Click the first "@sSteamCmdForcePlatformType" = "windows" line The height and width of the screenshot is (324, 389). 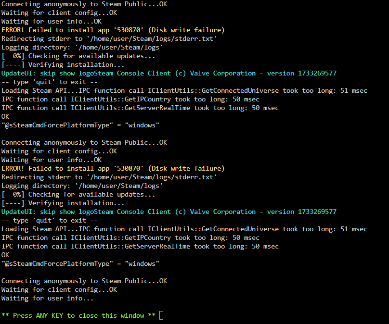pyautogui.click(x=80, y=125)
